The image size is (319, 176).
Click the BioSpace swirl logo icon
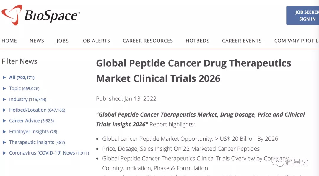pos(12,15)
